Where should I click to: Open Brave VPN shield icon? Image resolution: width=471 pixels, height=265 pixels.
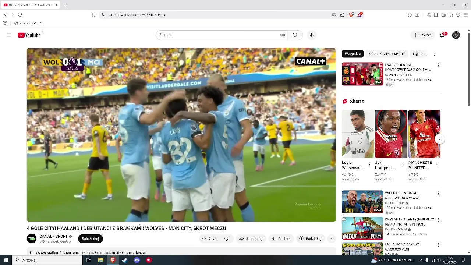(x=458, y=15)
